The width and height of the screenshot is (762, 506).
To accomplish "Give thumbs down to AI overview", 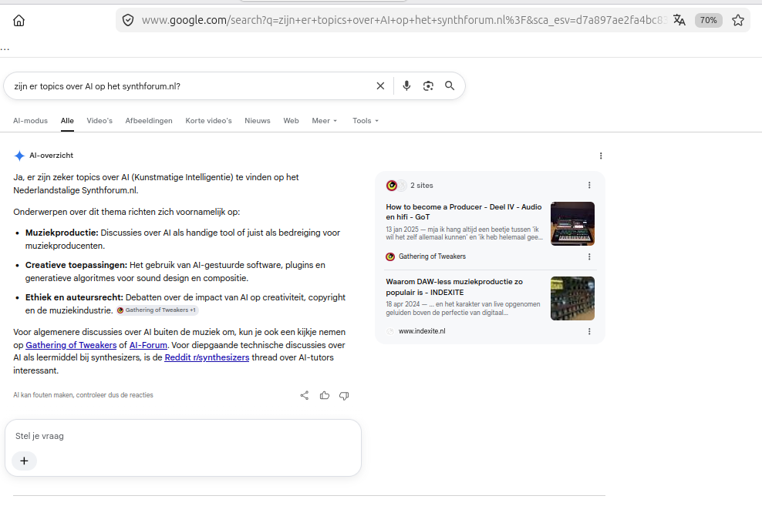I will click(x=344, y=396).
